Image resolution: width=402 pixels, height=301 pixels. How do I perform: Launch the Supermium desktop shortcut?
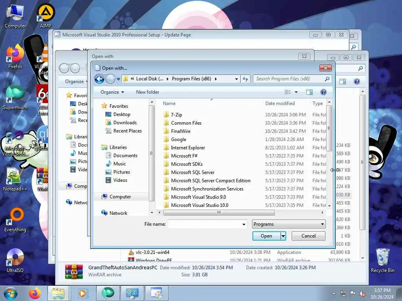15,97
